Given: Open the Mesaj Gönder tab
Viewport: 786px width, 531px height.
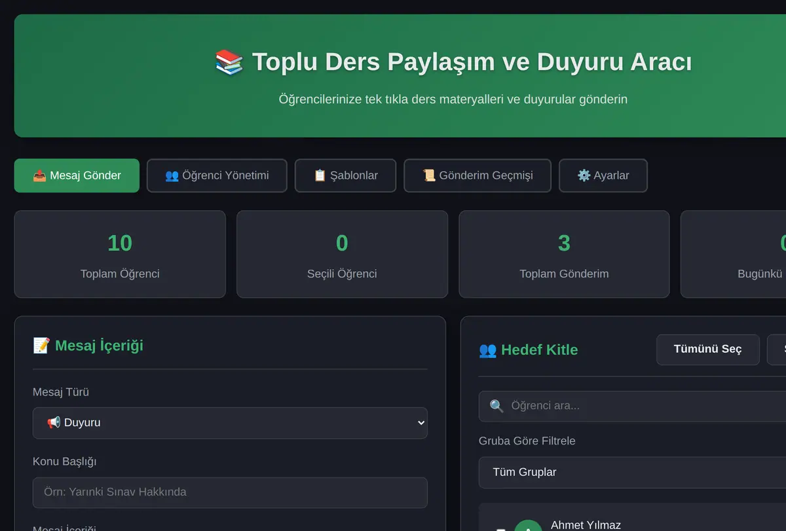Looking at the screenshot, I should [x=77, y=175].
